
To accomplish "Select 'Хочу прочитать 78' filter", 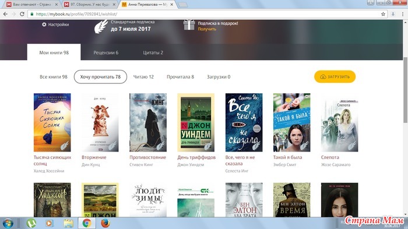I will [100, 77].
